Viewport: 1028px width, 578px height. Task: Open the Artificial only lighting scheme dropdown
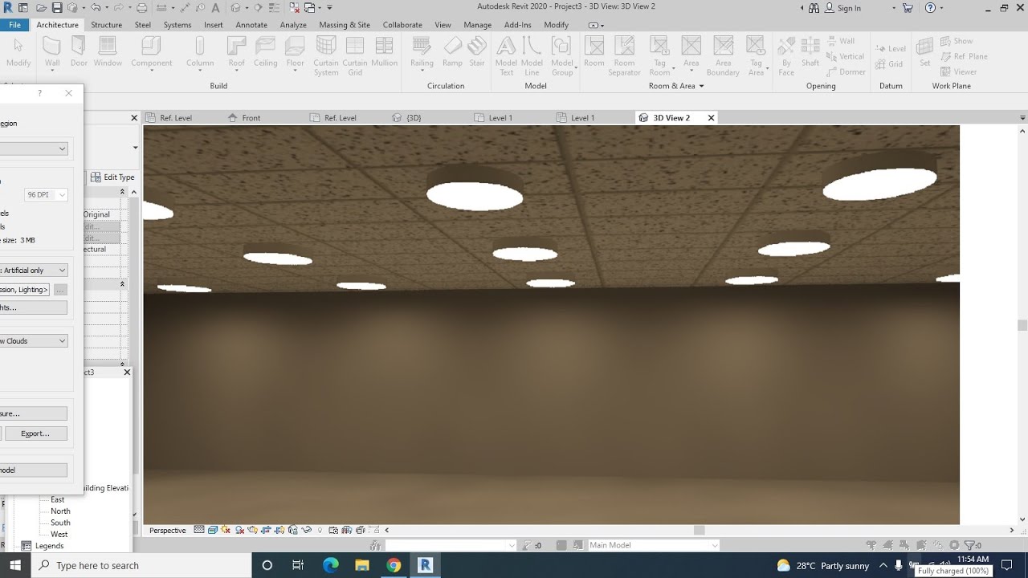pyautogui.click(x=34, y=271)
